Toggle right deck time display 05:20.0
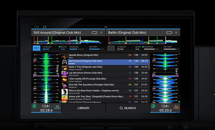The height and width of the screenshot is (130, 215). pyautogui.click(x=165, y=110)
